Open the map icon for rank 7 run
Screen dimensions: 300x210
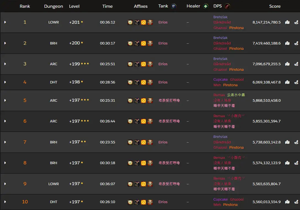point(287,142)
